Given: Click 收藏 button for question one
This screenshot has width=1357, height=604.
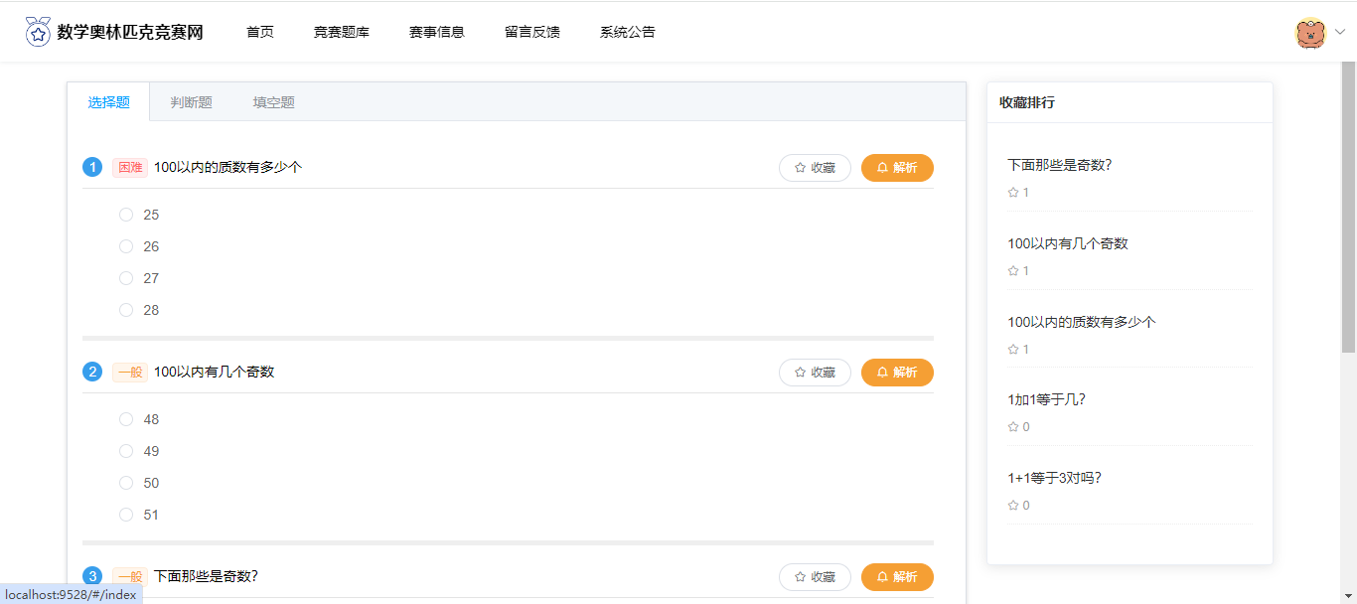Looking at the screenshot, I should [815, 168].
